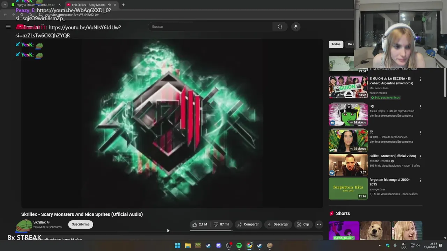
Task: Open more actions three-dot menu below video
Action: click(x=319, y=225)
